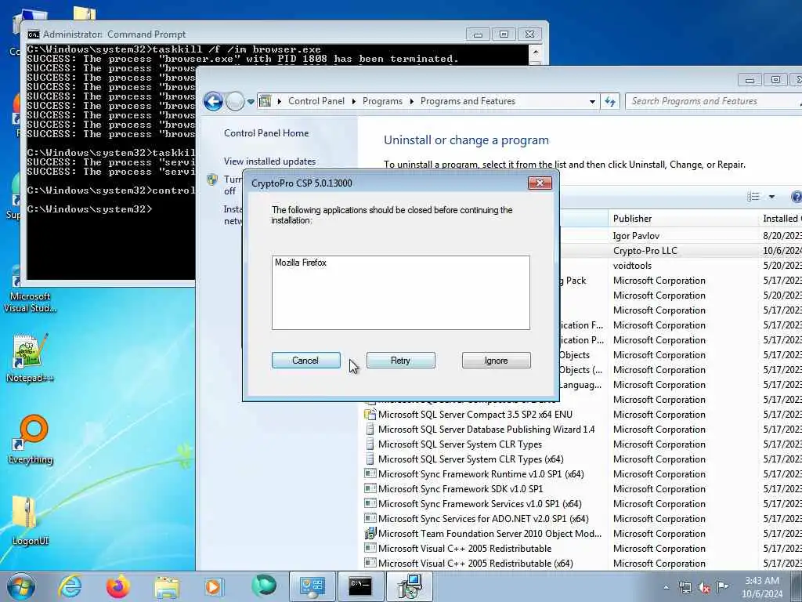This screenshot has height=602, width=802.
Task: Launch Internet Explorer from taskbar
Action: (70, 586)
